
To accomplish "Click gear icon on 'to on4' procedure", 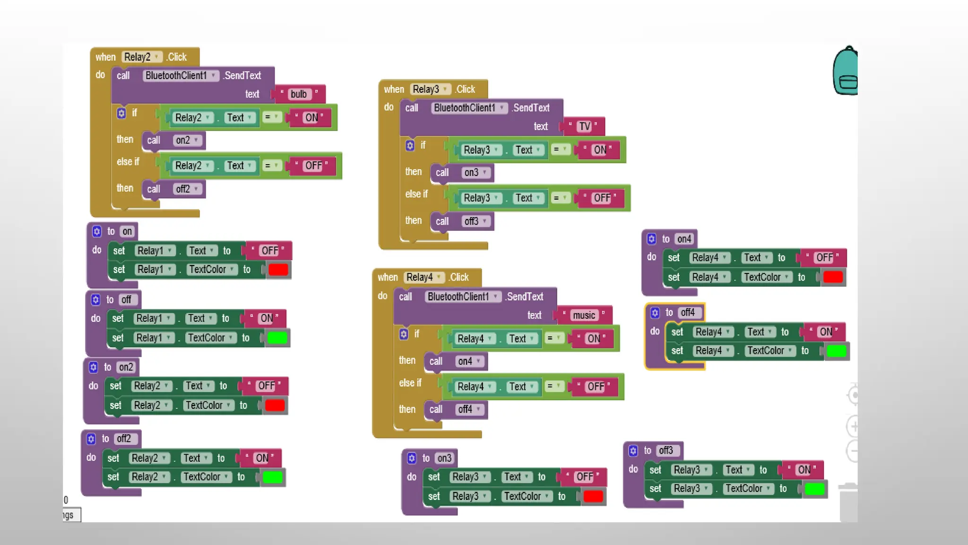I will (651, 239).
